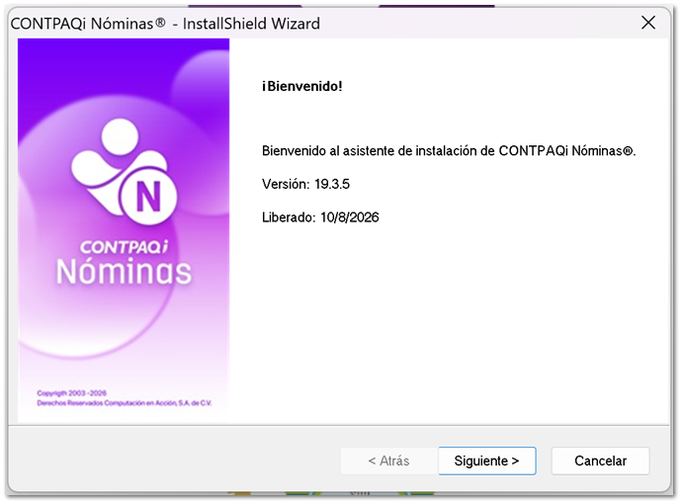Click the CONTPAQi Nóminas wordmark in banner
The image size is (682, 504).
pos(124,263)
